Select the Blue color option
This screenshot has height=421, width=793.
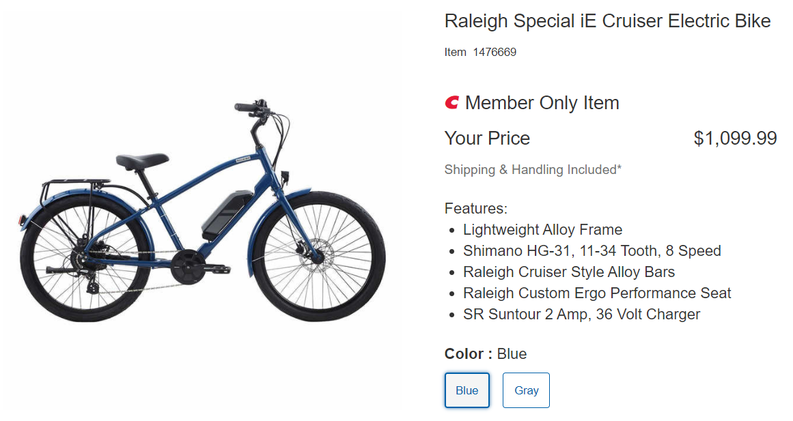467,390
